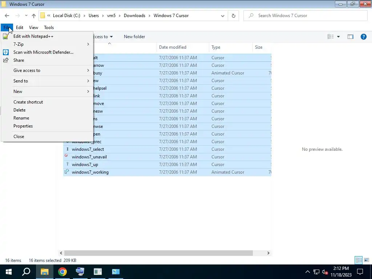Click the Notepad++ icon in menu

(x=6, y=36)
